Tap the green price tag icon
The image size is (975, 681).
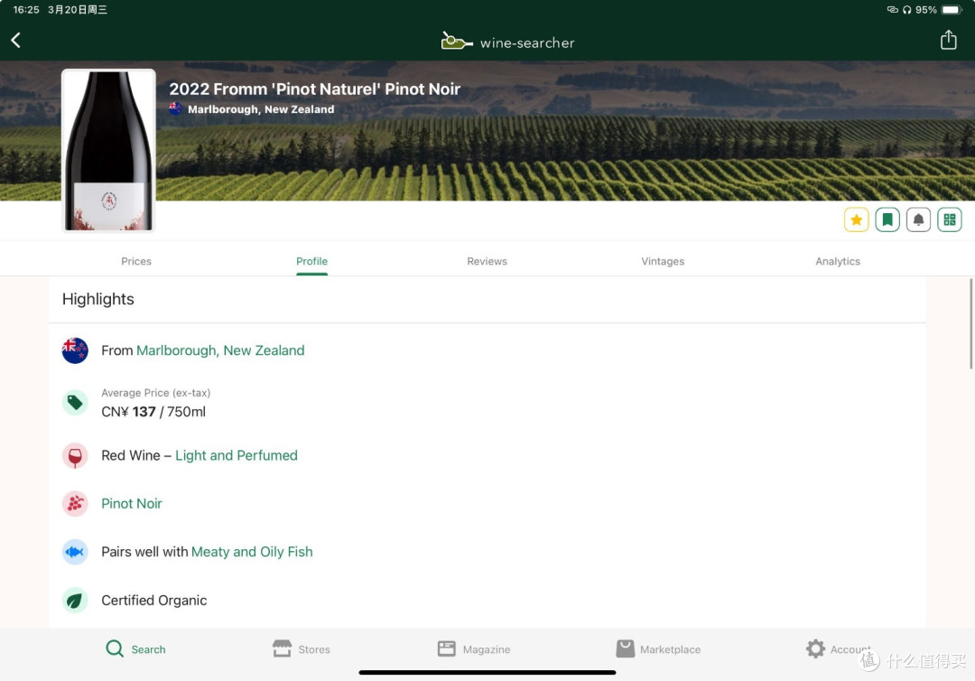click(75, 403)
